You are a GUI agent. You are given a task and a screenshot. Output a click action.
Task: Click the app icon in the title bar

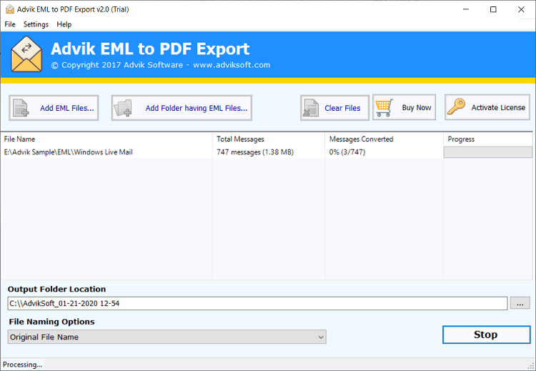tap(10, 9)
